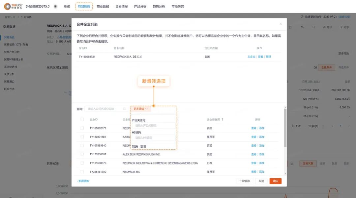
Task: Select 贸易港口 in sidebar
Action: [x=9, y=82]
